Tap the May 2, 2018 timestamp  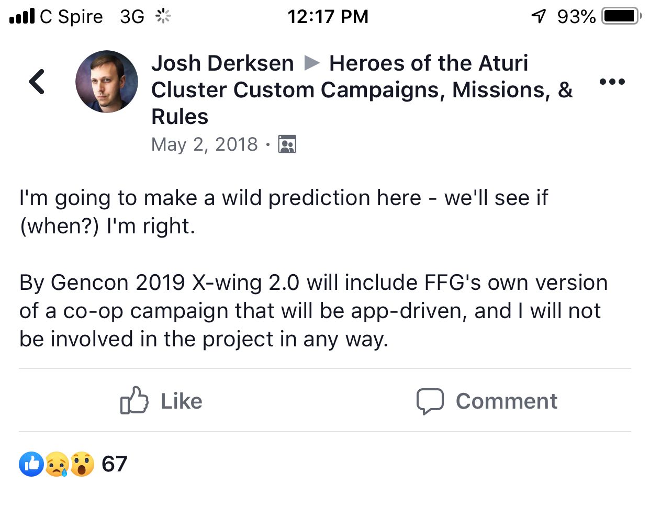coord(204,144)
